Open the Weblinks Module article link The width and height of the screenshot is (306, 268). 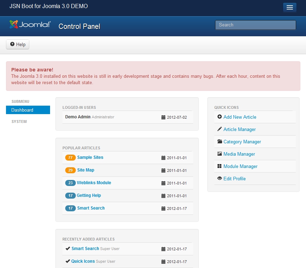click(x=94, y=183)
